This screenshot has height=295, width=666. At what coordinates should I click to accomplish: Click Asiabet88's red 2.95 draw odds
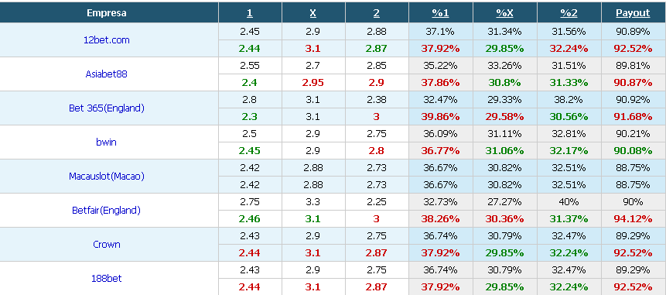pyautogui.click(x=313, y=83)
